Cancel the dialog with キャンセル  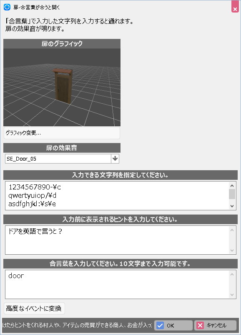coord(215,325)
